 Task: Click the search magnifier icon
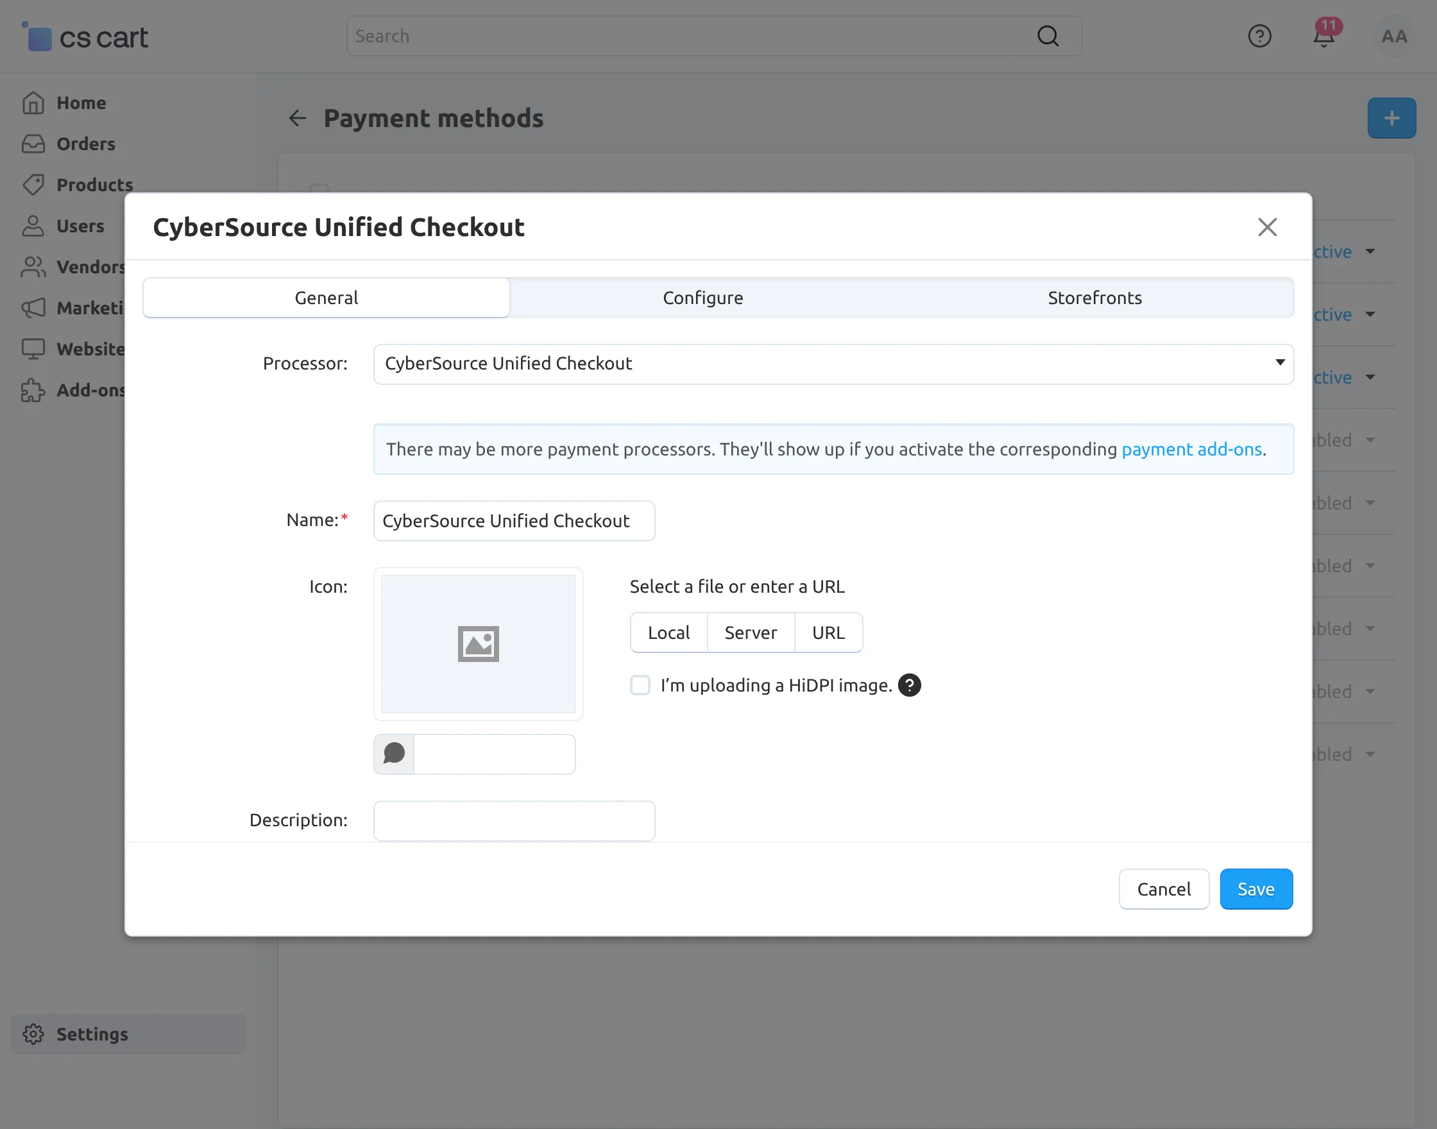click(1048, 37)
